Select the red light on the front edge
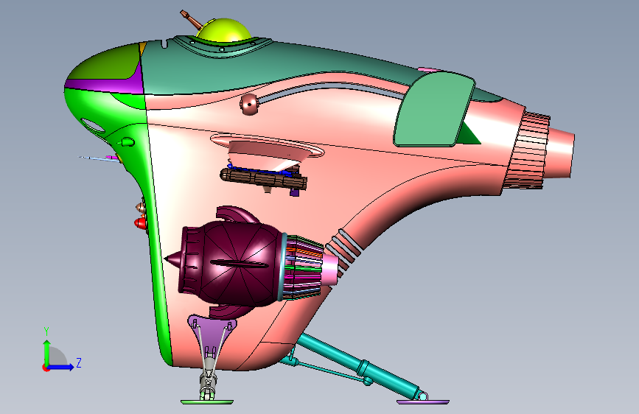The height and width of the screenshot is (414, 639). pos(140,223)
